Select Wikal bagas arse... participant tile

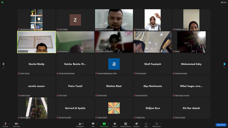pos(191,86)
